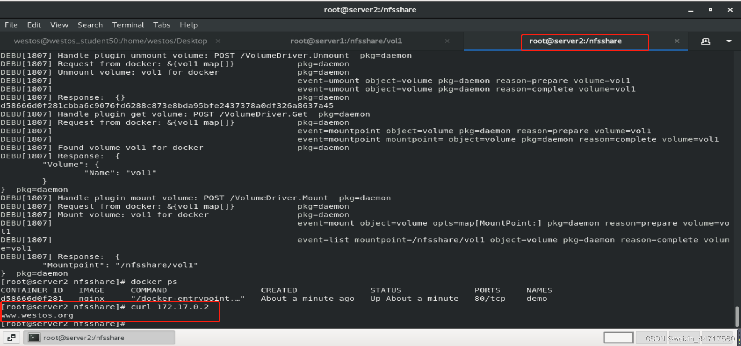
Task: Click 'Mount volume: vol1 for docker' line
Action: click(x=133, y=215)
